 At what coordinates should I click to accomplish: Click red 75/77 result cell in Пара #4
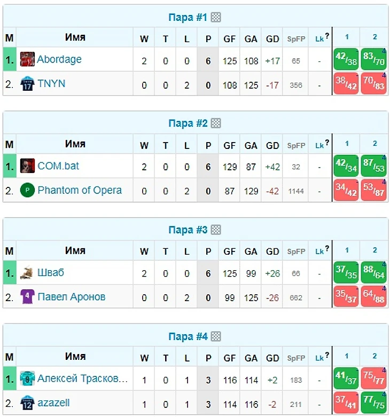tap(373, 379)
